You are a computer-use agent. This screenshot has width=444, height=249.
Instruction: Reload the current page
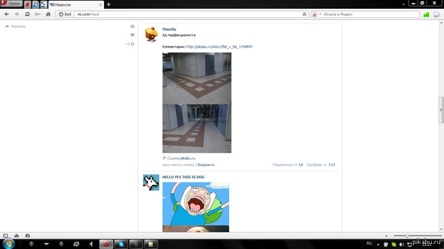coord(27,14)
